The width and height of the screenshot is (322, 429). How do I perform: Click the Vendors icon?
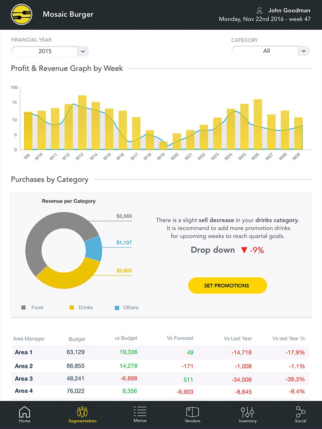(x=192, y=414)
